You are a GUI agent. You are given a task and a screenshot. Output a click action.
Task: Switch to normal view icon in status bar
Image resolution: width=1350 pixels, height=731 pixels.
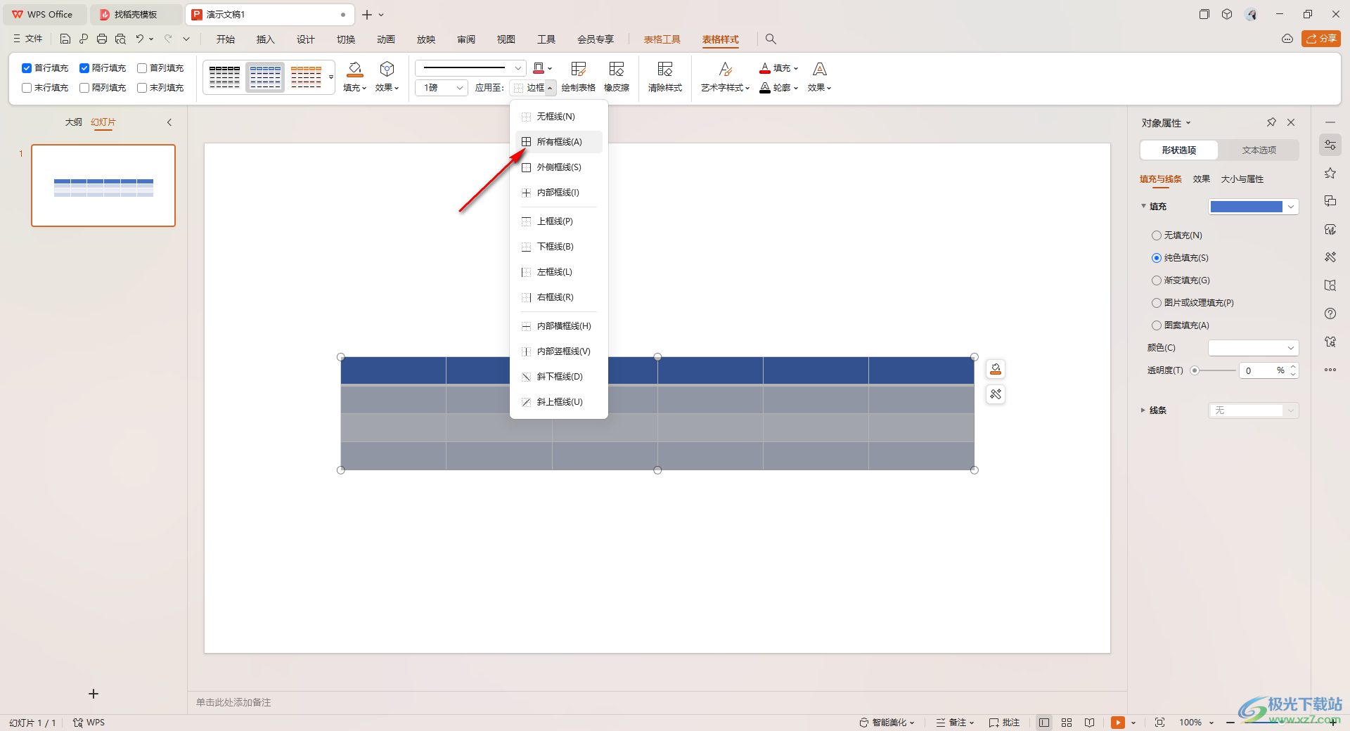click(1044, 723)
